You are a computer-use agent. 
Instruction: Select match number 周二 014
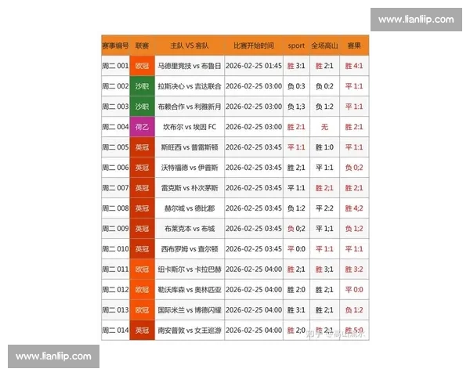coord(115,331)
